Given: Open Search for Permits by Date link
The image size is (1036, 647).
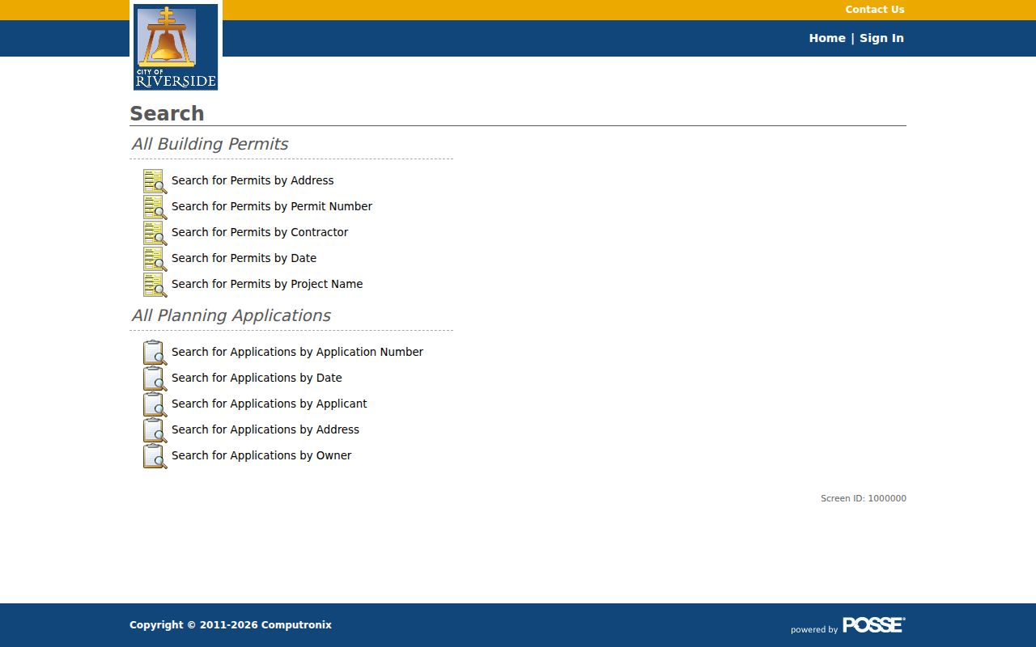Looking at the screenshot, I should [244, 258].
